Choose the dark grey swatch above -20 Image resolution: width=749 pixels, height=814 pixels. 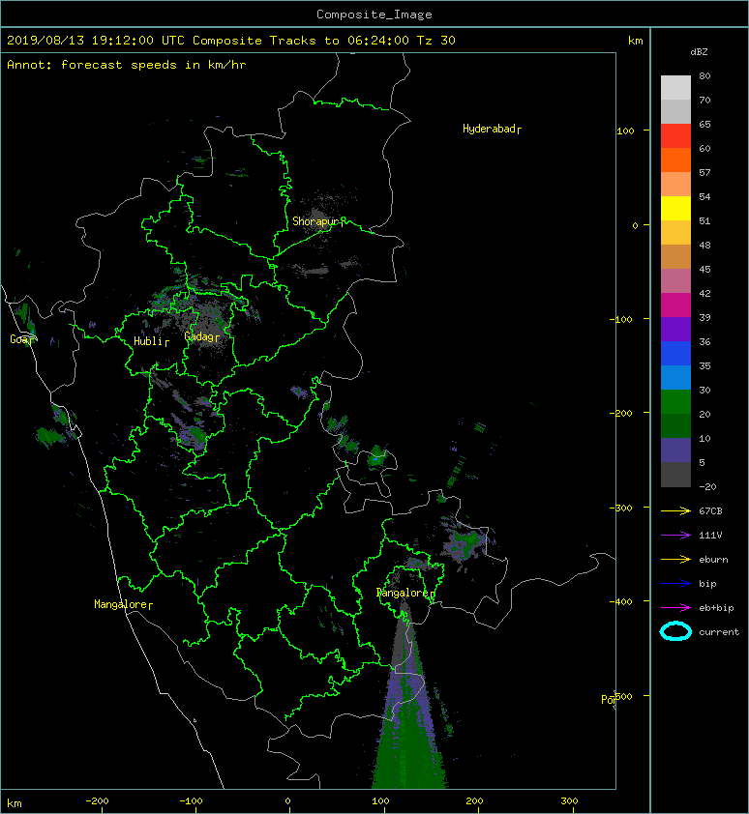pyautogui.click(x=675, y=475)
